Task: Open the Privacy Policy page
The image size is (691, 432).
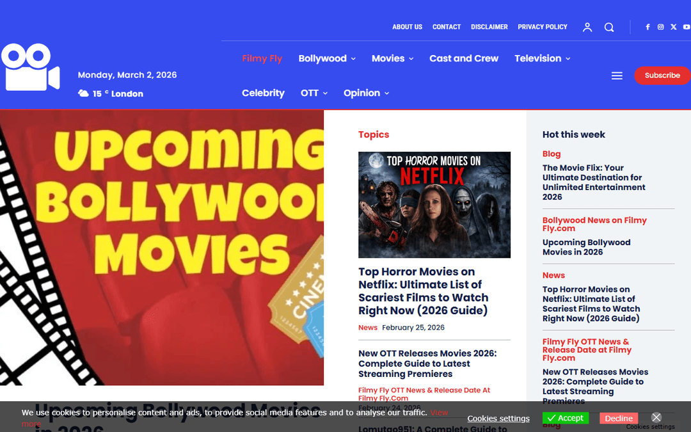Action: point(543,27)
